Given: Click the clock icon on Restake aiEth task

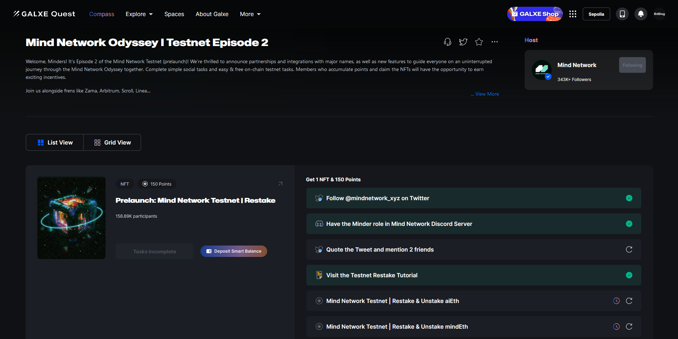Looking at the screenshot, I should (616, 301).
